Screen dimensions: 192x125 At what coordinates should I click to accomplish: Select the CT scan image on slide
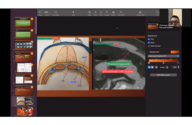119,64
